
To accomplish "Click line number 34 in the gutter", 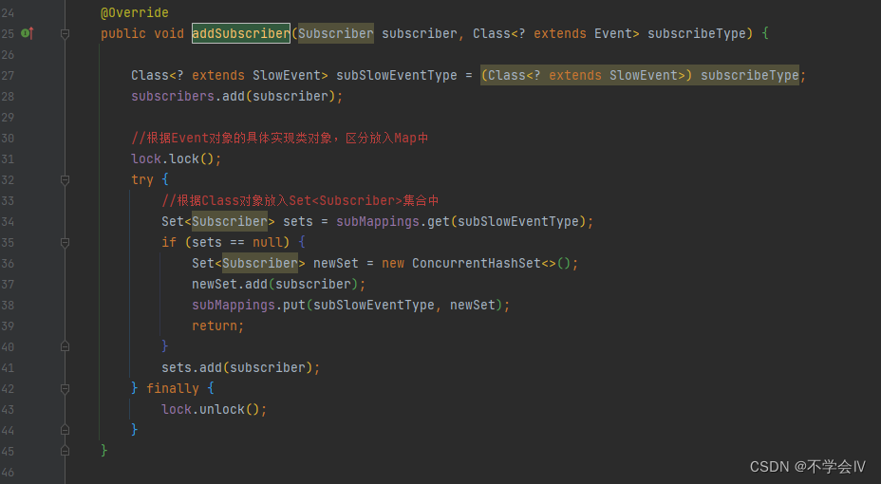I will (8, 221).
